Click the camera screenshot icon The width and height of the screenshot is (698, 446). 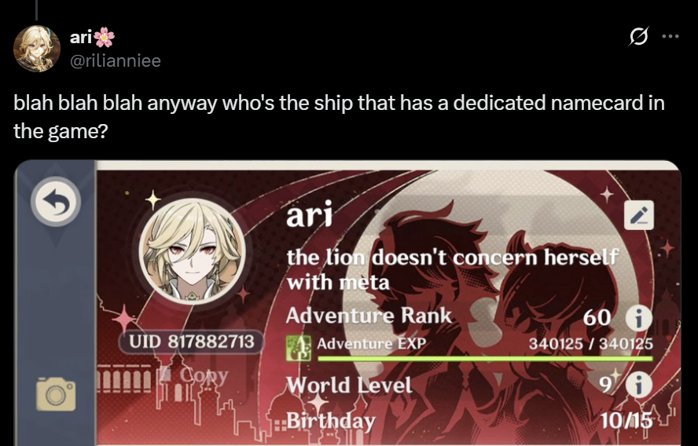coord(56,394)
